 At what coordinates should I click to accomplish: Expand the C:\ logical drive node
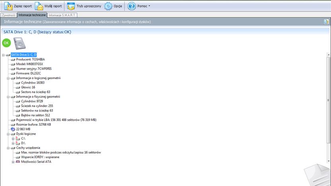[x=13, y=139]
